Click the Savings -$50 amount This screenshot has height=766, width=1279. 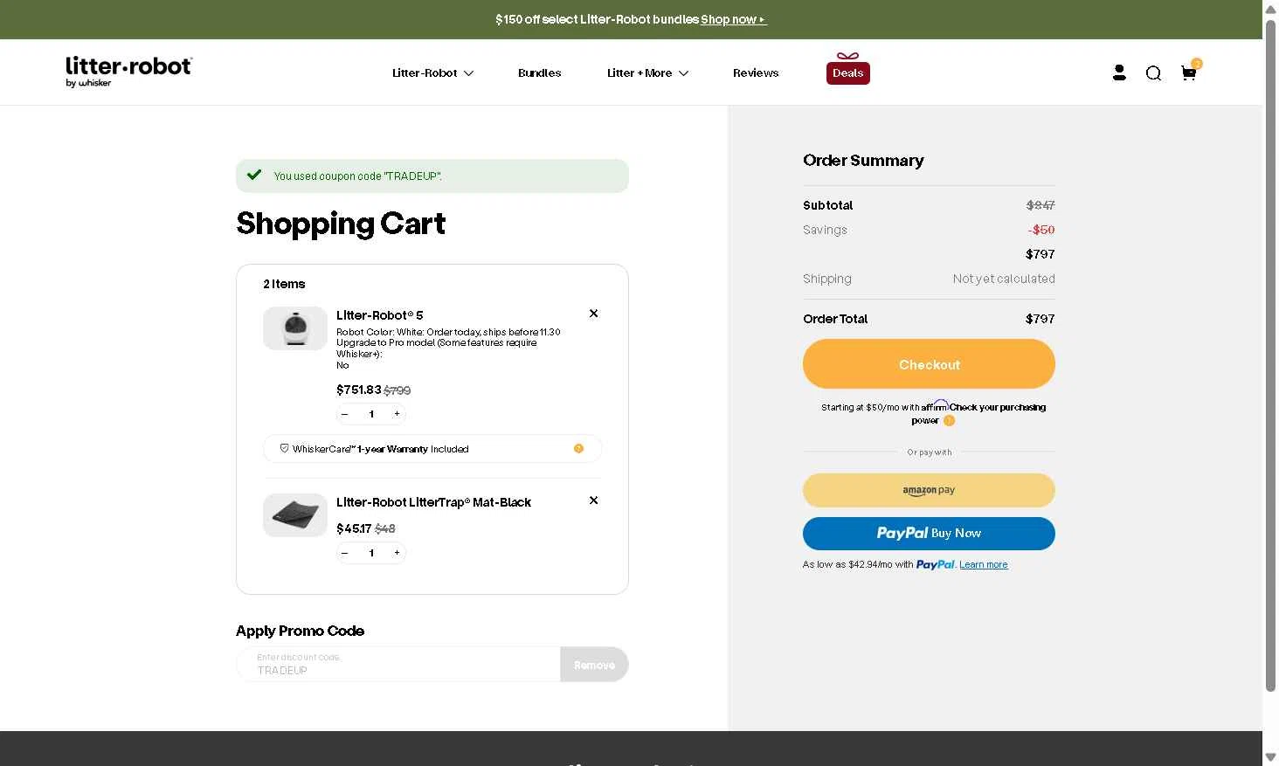1041,230
